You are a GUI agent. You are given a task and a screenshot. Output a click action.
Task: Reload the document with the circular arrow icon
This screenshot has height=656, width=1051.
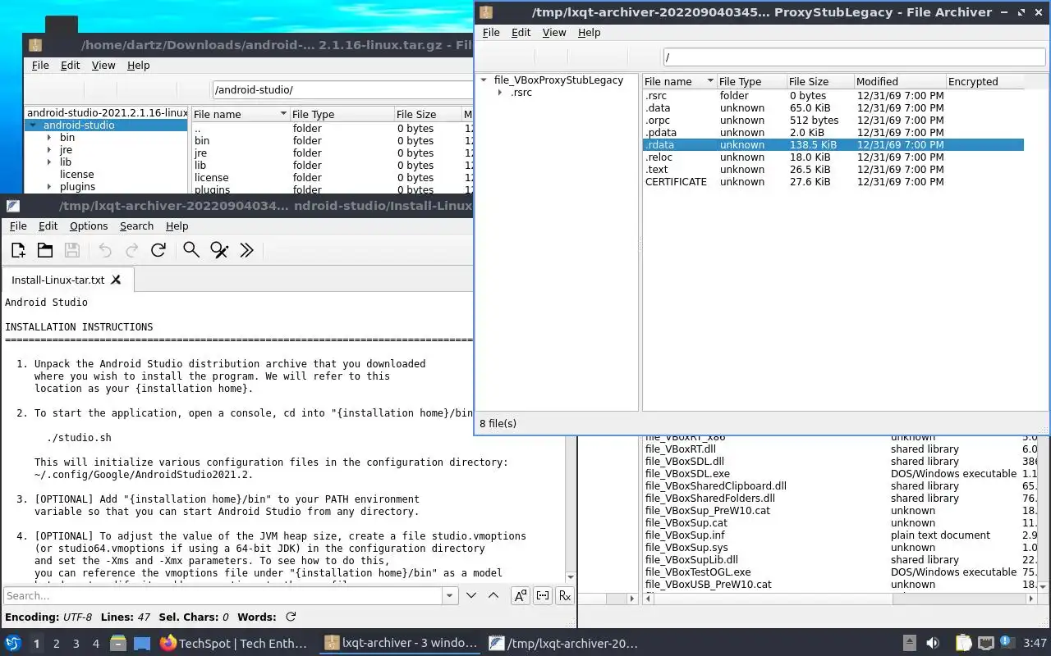pyautogui.click(x=158, y=250)
